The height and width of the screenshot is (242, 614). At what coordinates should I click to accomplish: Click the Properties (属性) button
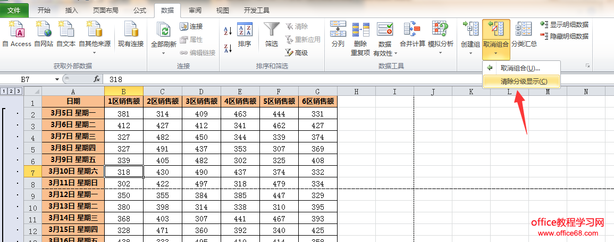coord(191,39)
